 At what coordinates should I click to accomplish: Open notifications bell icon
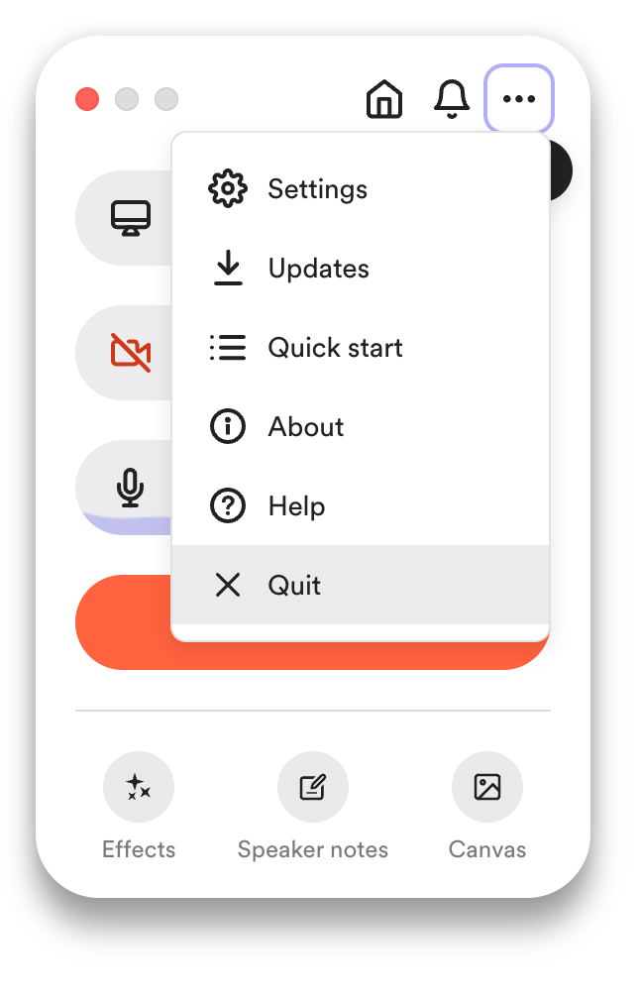(x=452, y=99)
